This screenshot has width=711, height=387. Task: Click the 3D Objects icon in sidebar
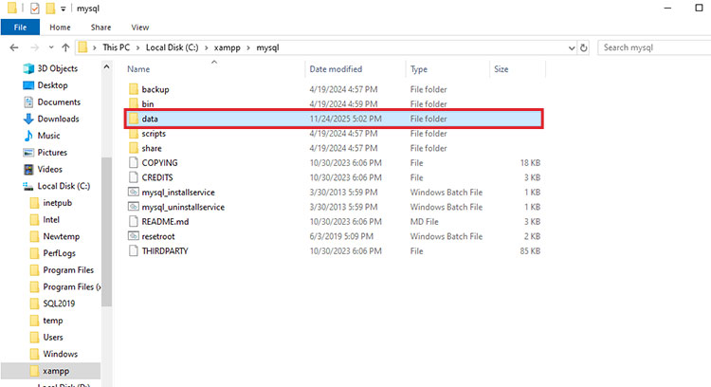coord(28,68)
